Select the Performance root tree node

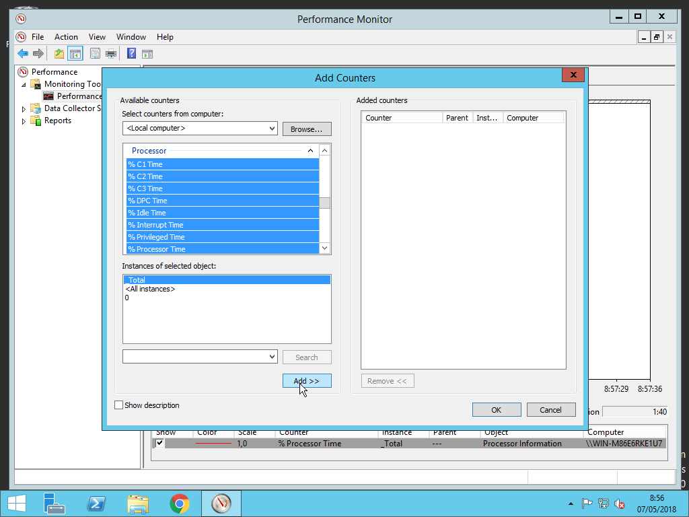click(55, 71)
